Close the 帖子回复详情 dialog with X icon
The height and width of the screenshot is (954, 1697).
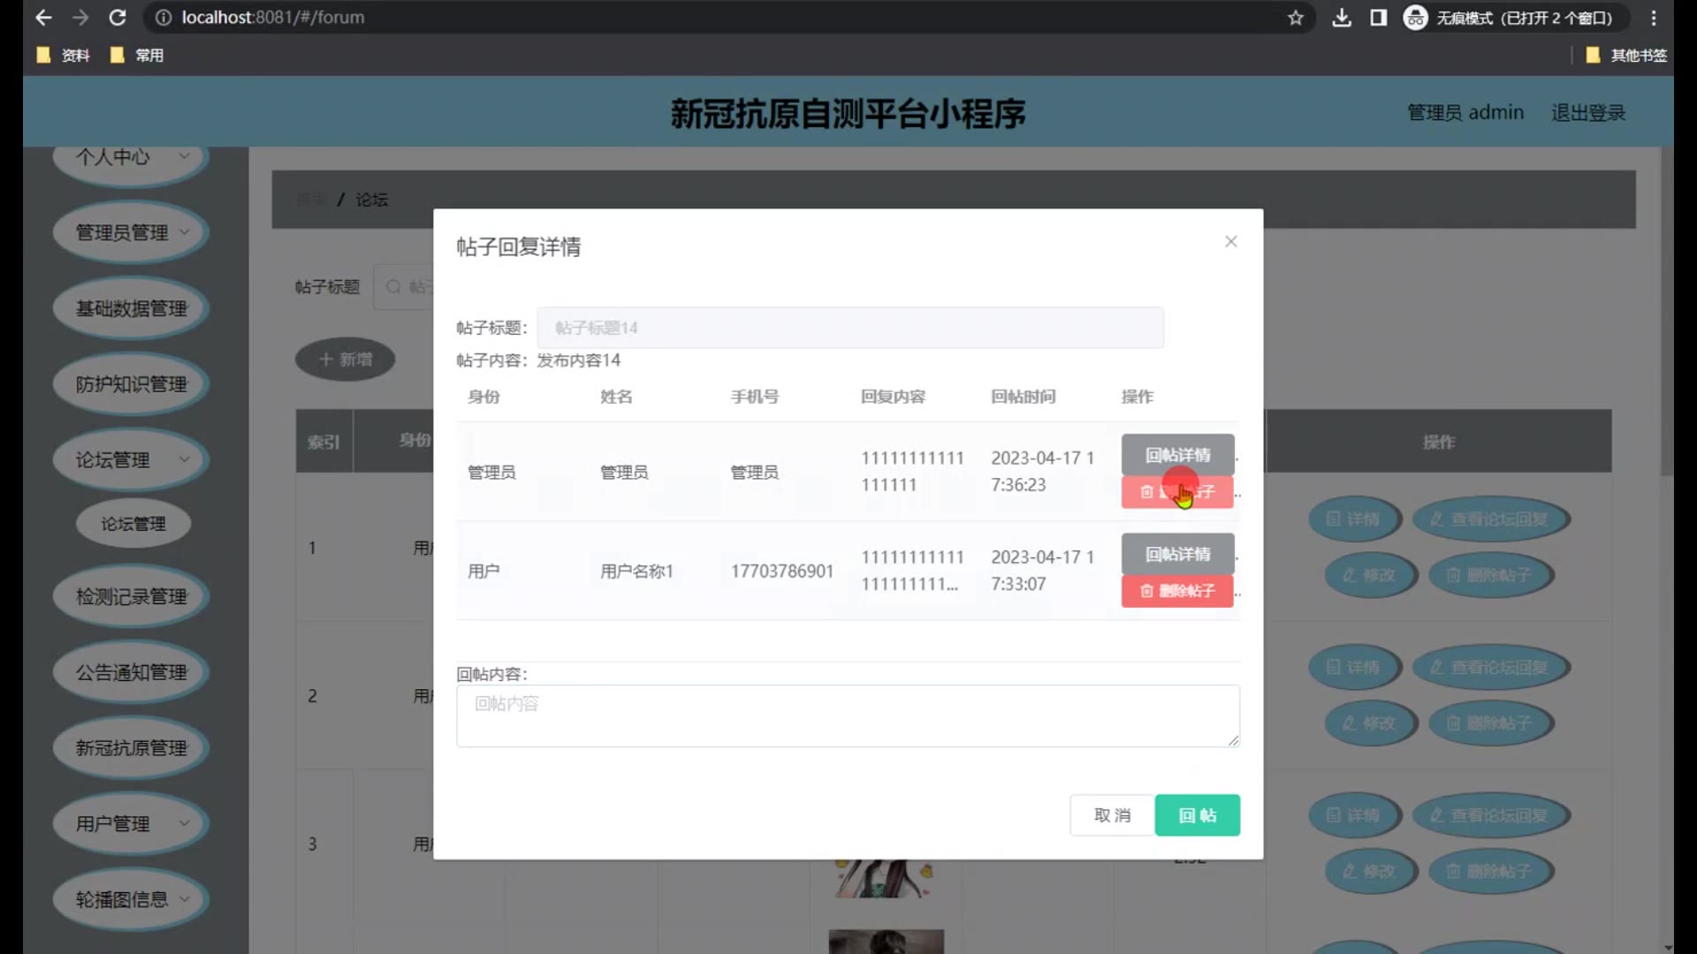[1230, 241]
